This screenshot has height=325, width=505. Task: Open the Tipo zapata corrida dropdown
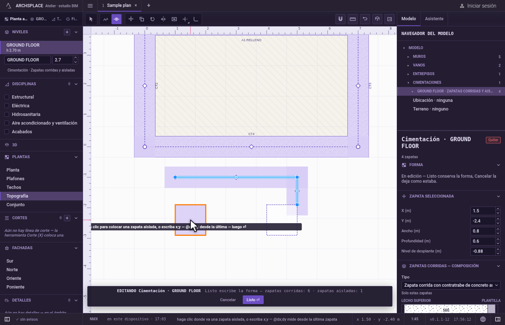[x=451, y=285]
